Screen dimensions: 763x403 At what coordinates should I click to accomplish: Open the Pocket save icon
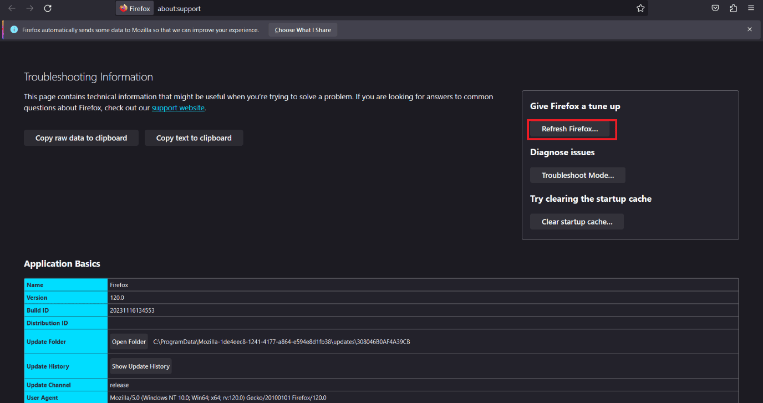point(716,8)
